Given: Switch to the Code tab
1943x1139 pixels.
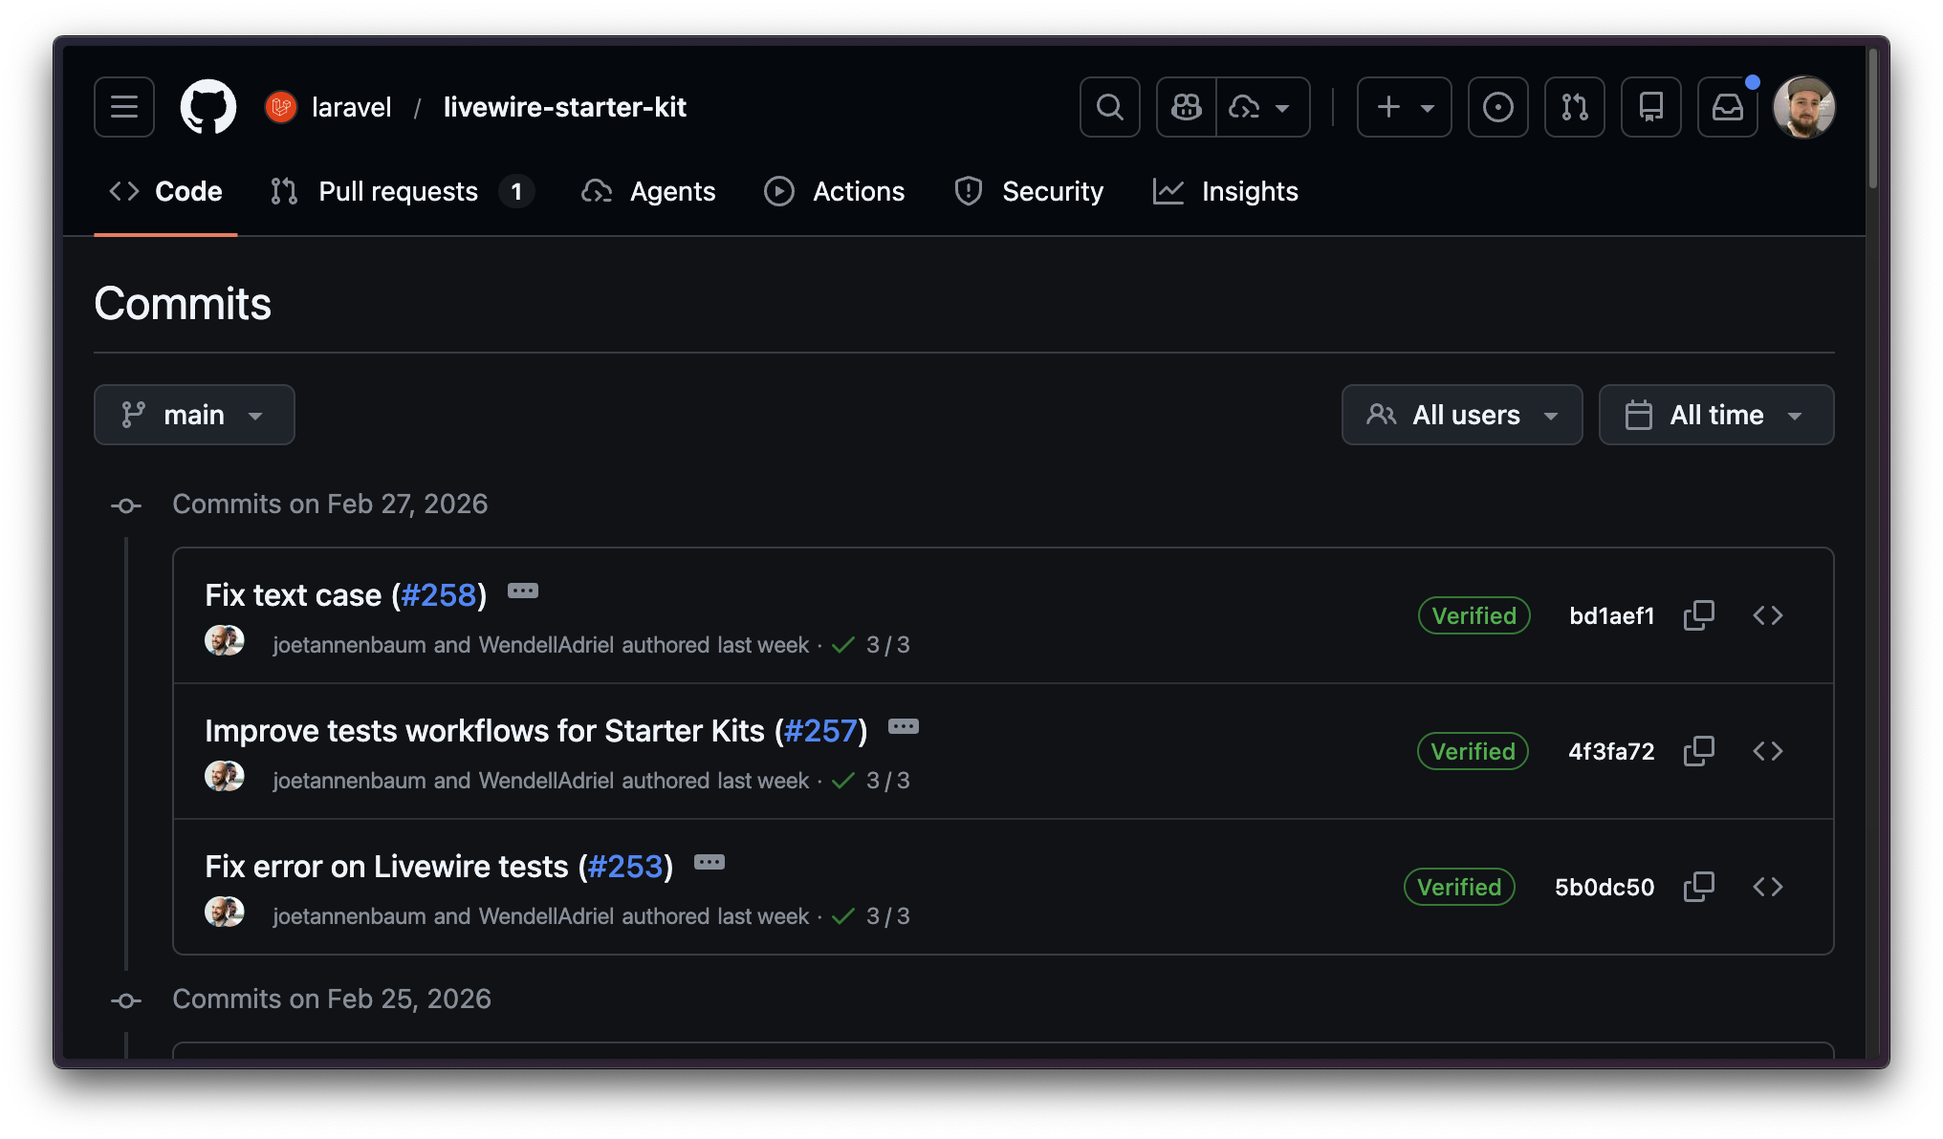Looking at the screenshot, I should [x=165, y=191].
